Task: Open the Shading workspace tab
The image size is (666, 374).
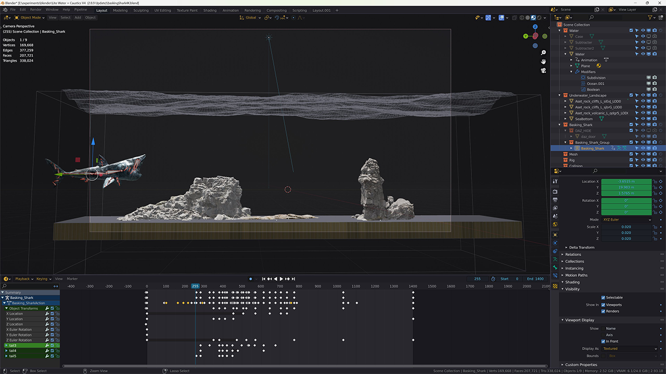Action: (x=210, y=10)
